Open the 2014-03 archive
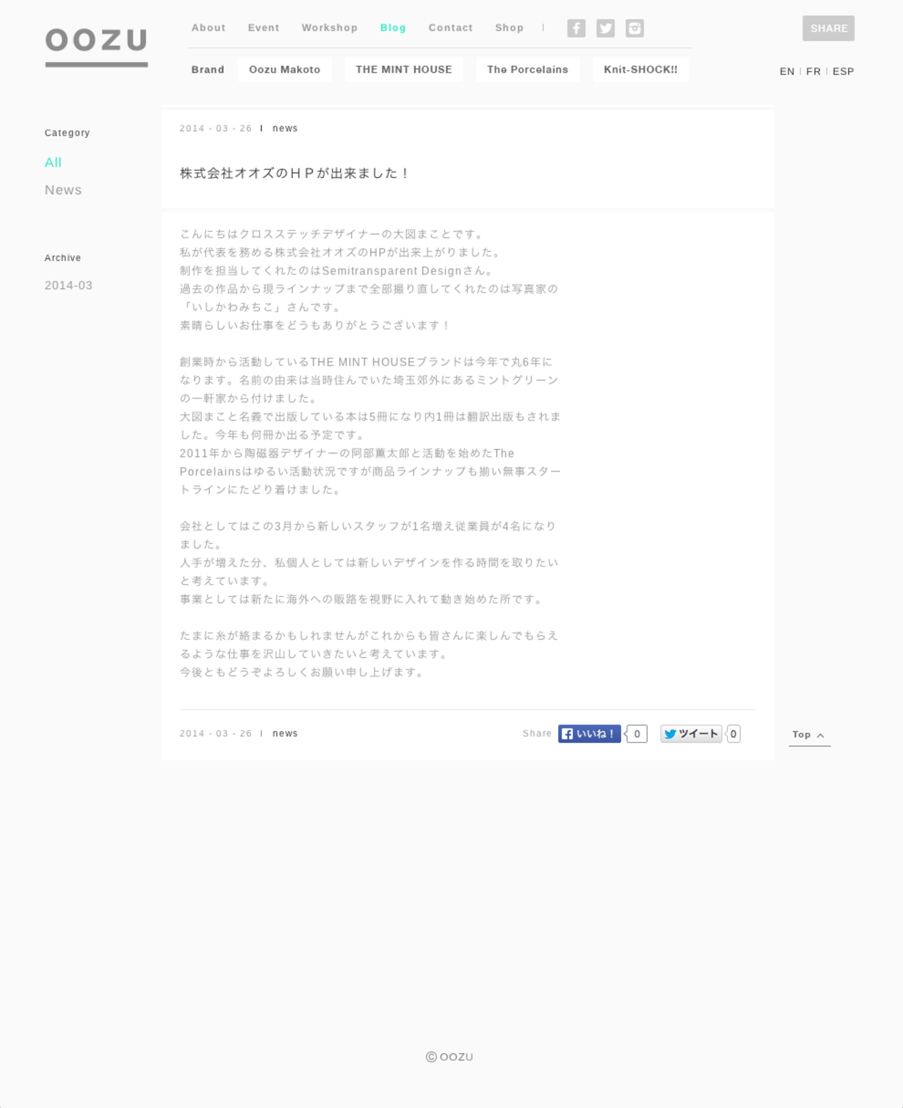The height and width of the screenshot is (1108, 903). [68, 285]
